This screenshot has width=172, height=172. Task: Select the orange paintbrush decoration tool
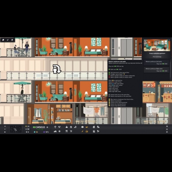pos(82,131)
